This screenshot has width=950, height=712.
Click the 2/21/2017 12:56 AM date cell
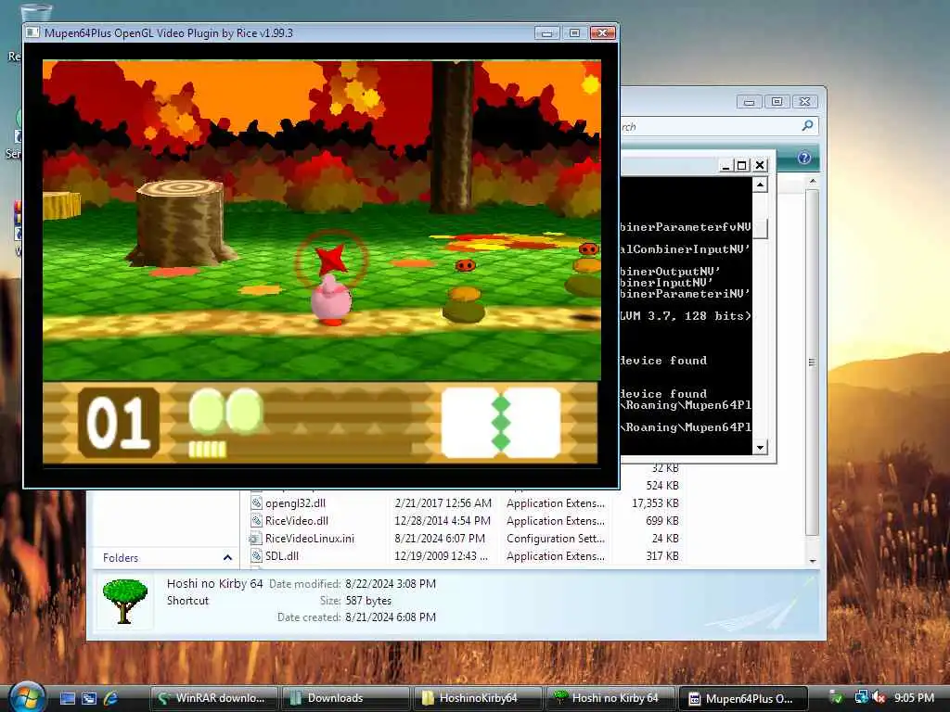[443, 503]
